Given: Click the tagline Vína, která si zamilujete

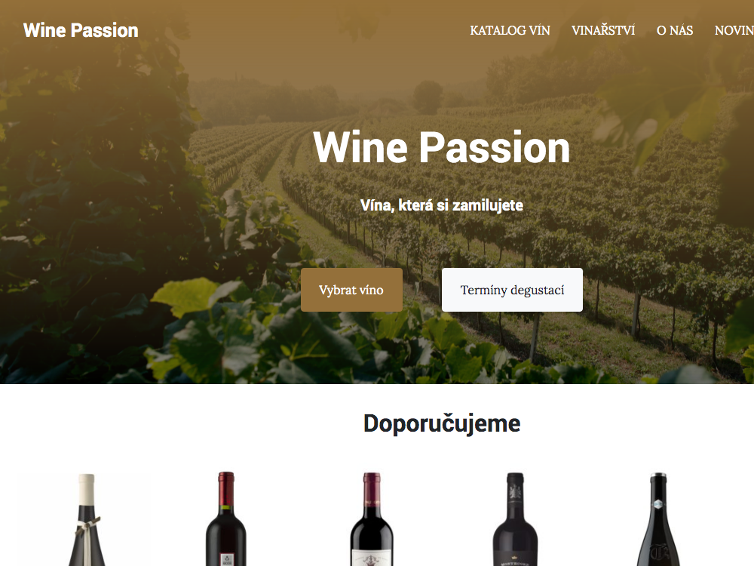Looking at the screenshot, I should [x=442, y=205].
